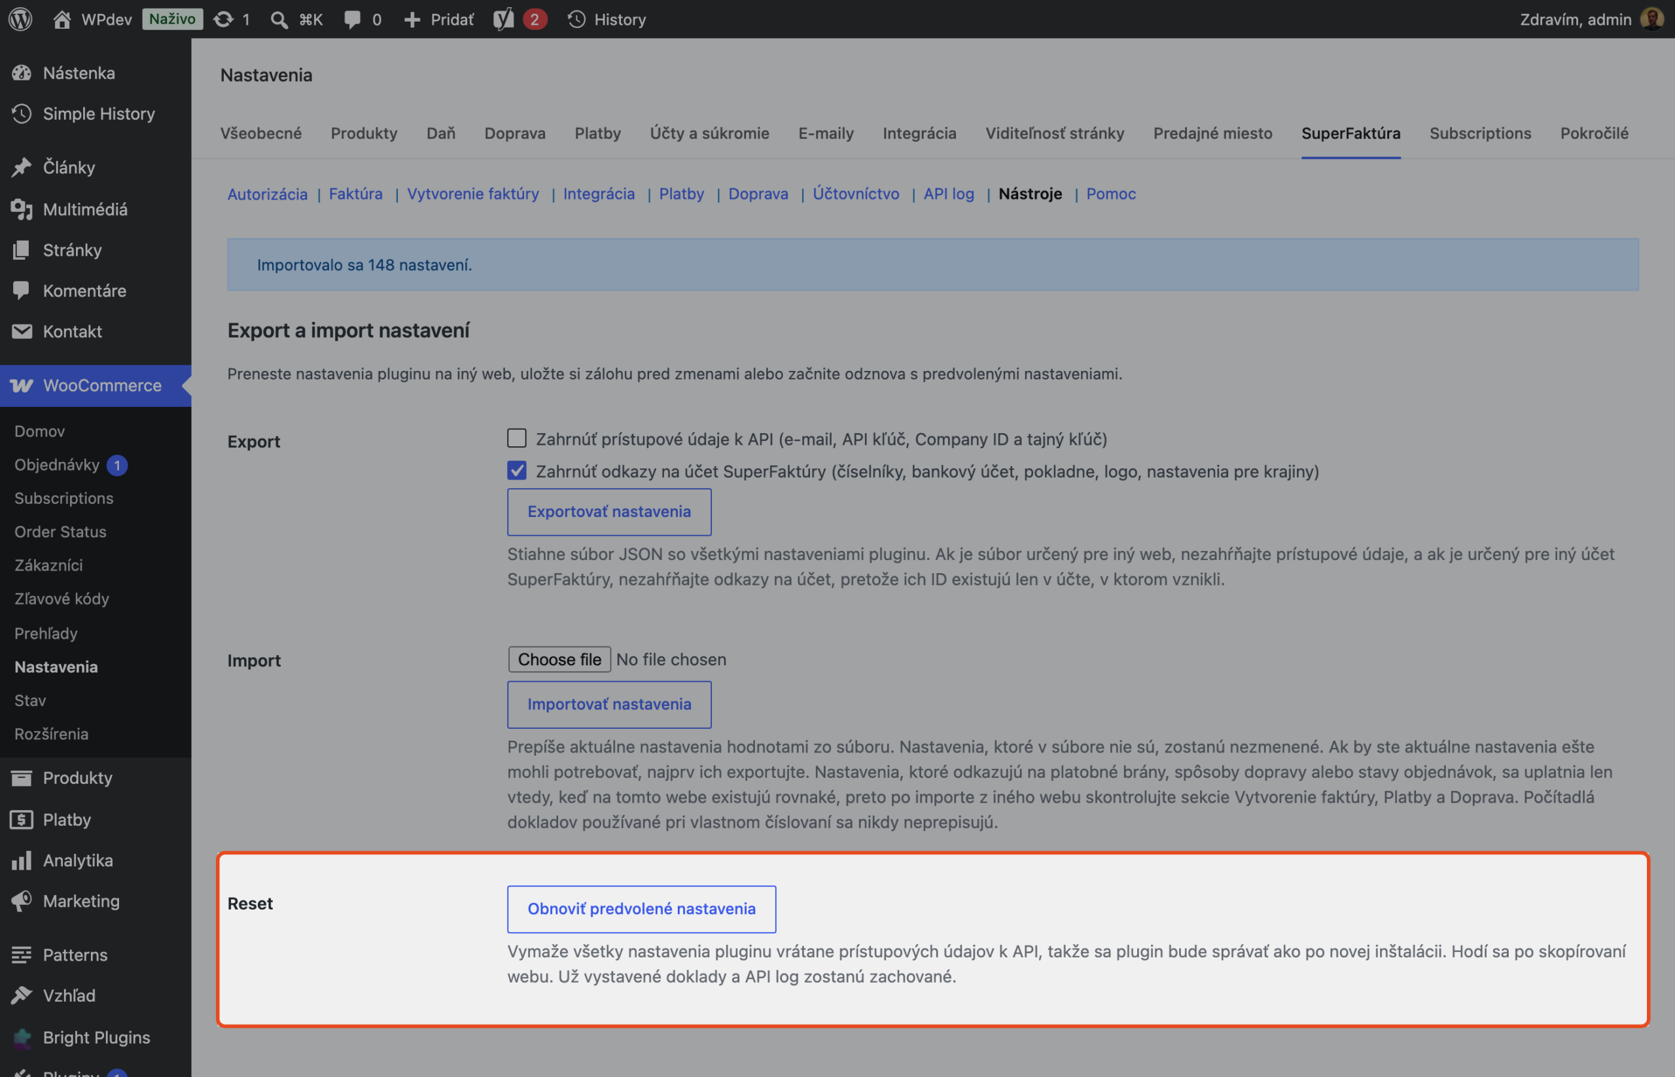The image size is (1675, 1077).
Task: Click the Články pin icon
Action: (22, 167)
